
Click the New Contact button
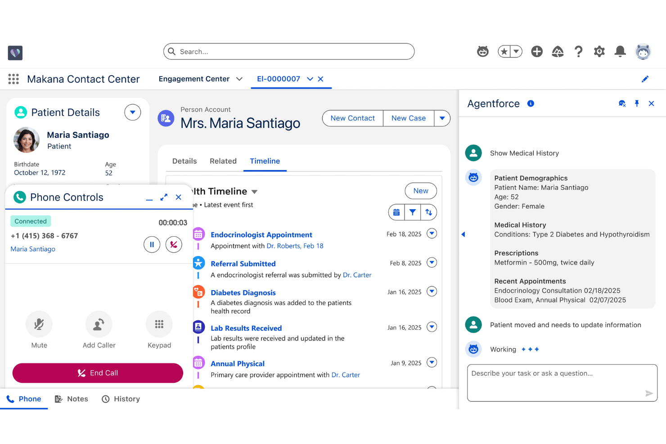[x=353, y=118]
